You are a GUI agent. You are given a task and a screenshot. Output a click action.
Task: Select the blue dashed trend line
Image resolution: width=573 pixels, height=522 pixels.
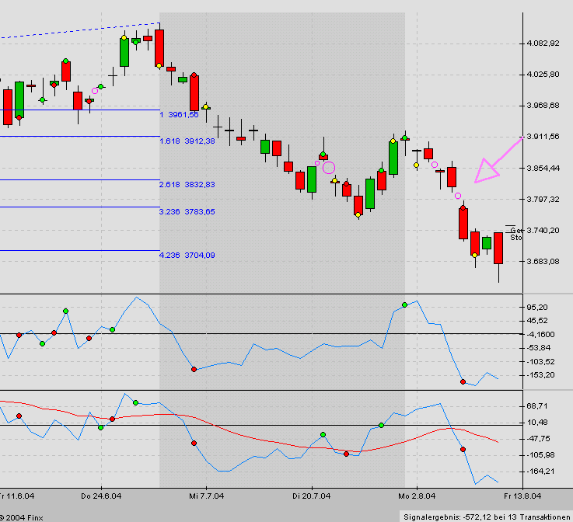pos(78,30)
